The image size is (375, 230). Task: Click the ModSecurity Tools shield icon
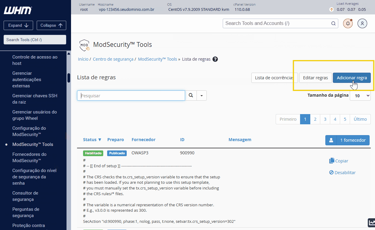tap(84, 45)
